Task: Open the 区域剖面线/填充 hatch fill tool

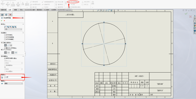Action: 74,7
